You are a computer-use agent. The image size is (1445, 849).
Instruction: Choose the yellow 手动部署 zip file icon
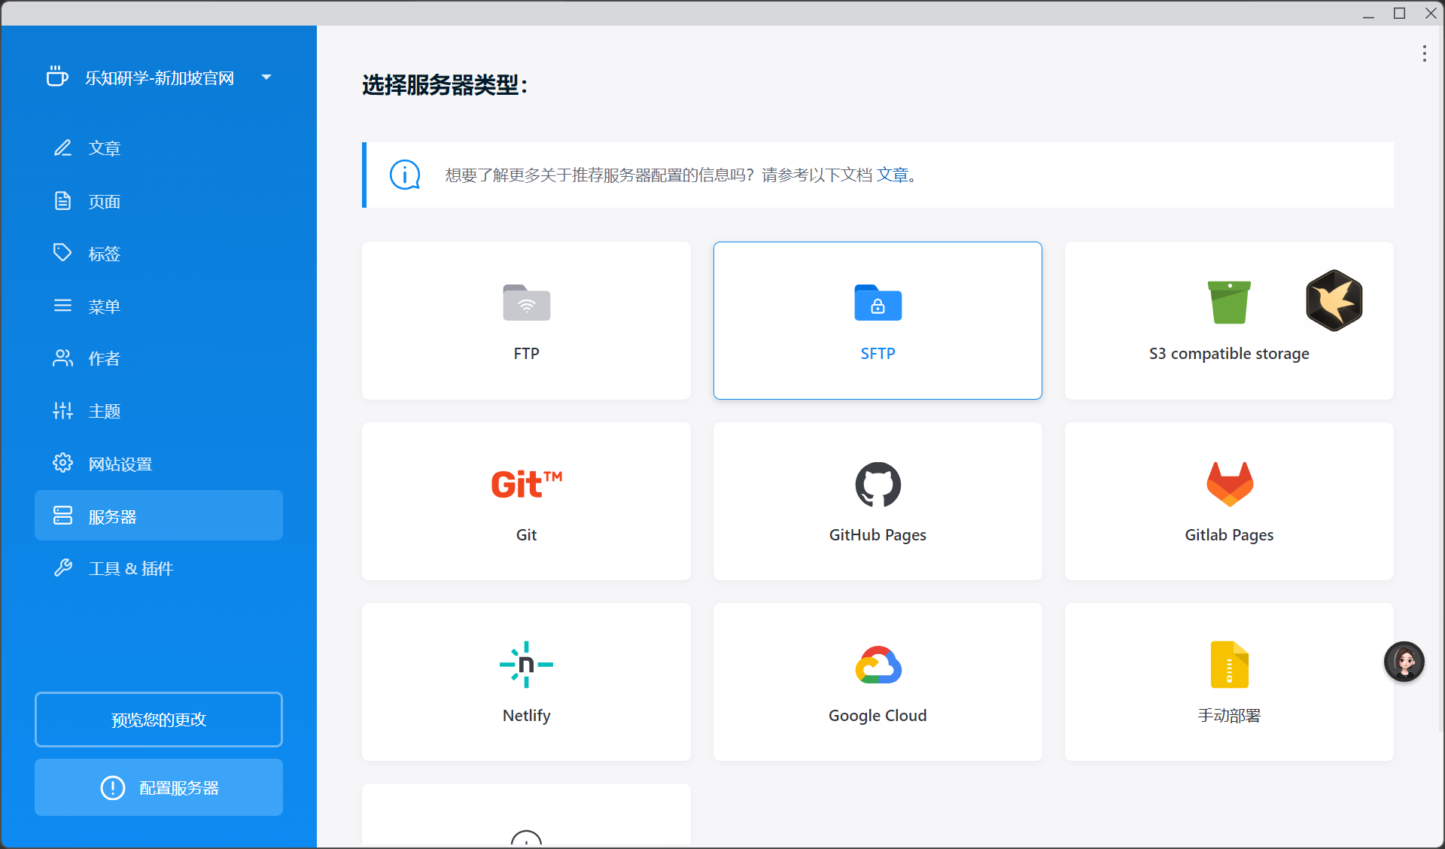(x=1229, y=665)
